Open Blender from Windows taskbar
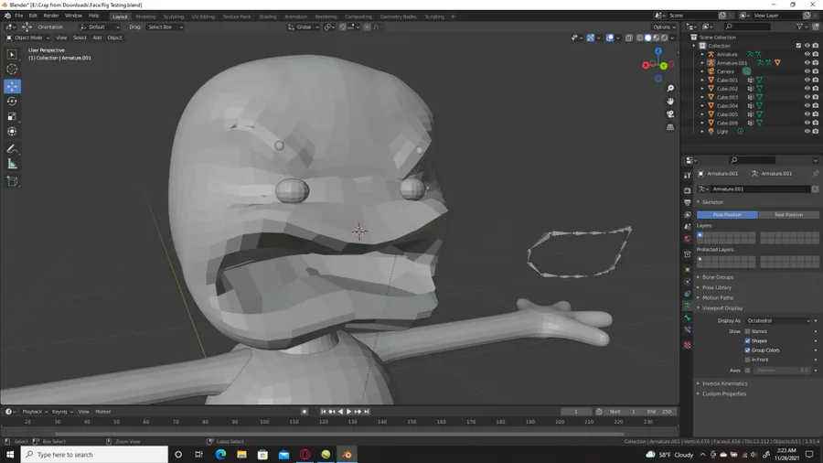823x463 pixels. (347, 455)
